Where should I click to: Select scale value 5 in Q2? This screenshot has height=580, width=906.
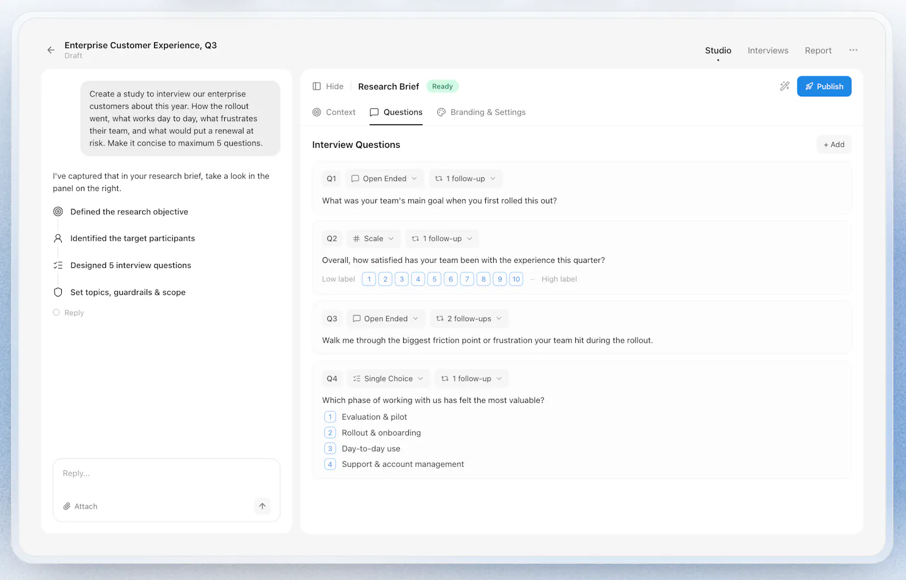tap(434, 279)
